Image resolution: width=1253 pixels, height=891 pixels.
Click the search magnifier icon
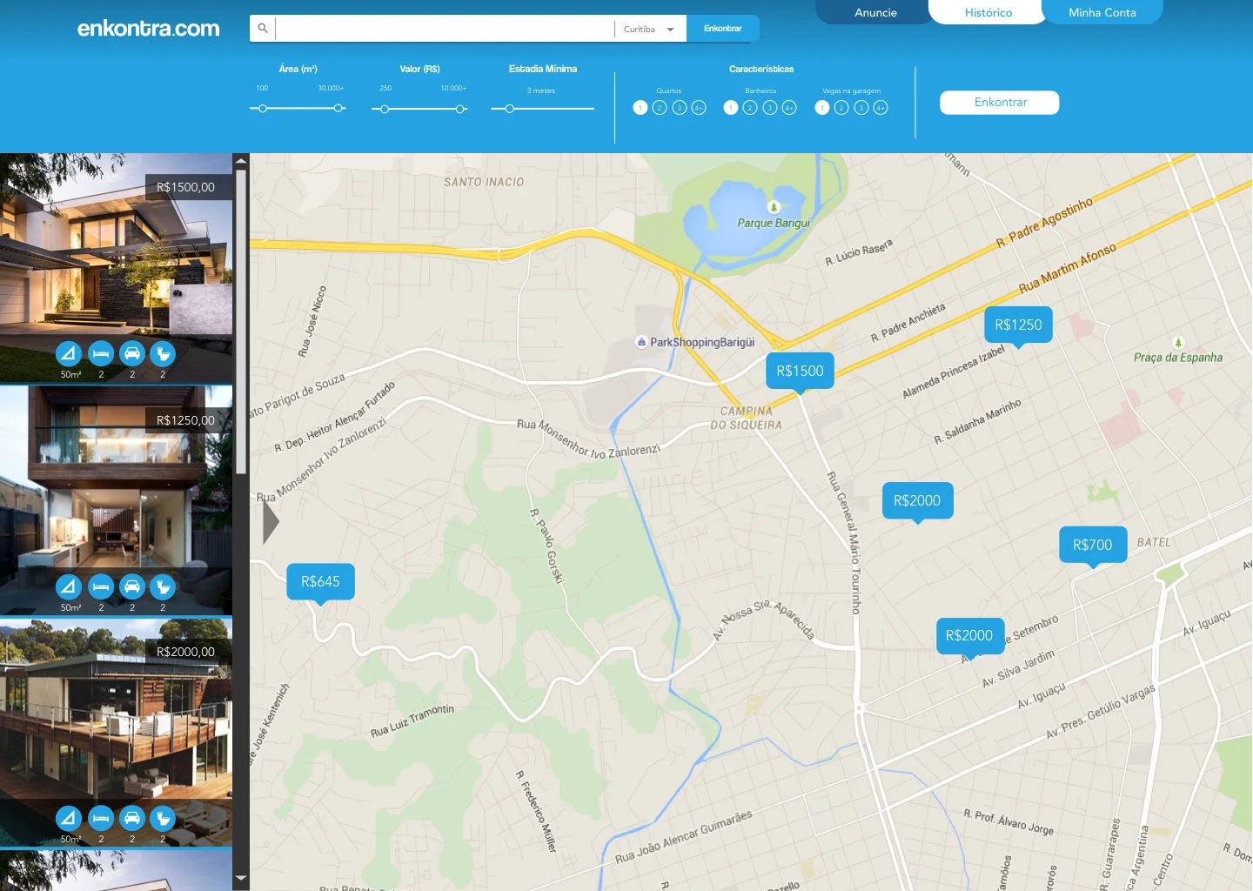pyautogui.click(x=263, y=28)
